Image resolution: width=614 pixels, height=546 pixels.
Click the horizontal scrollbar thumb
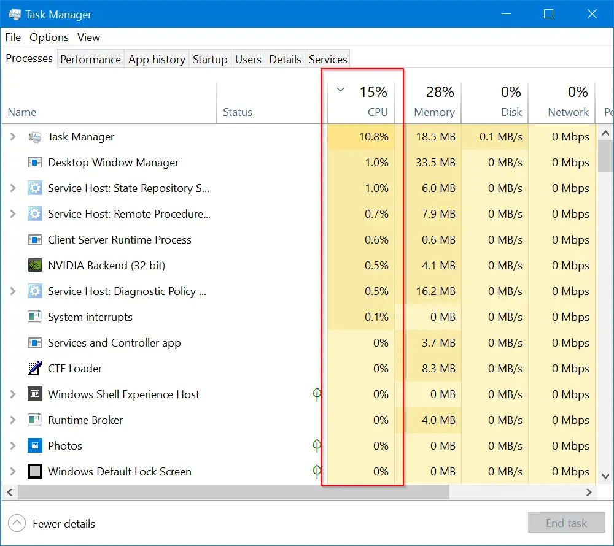point(233,493)
